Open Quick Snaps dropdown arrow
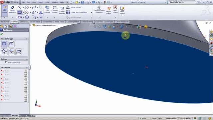The height and width of the screenshot is (120, 213). (115, 18)
